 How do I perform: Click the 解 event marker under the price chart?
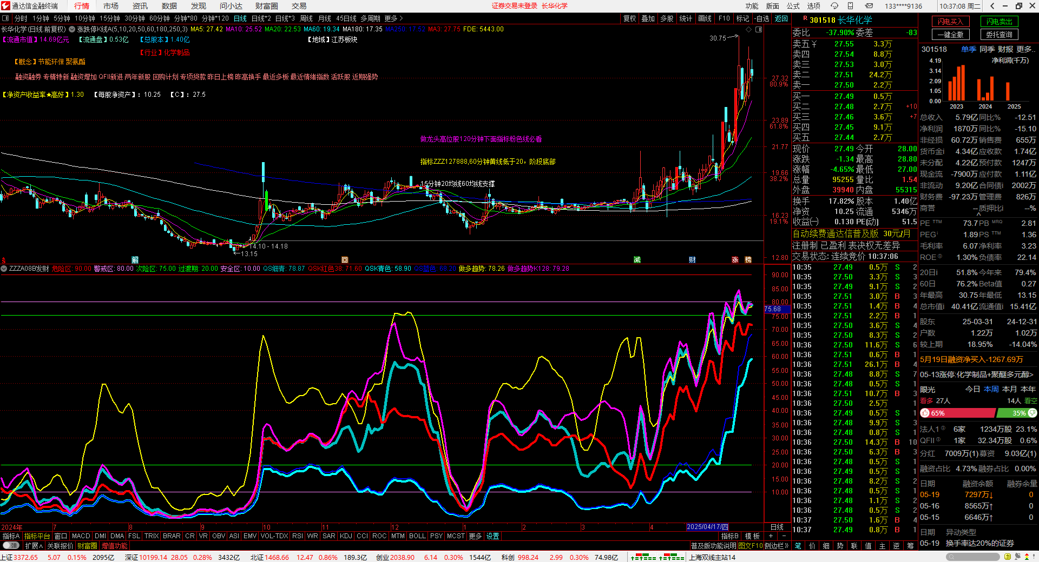tap(135, 260)
